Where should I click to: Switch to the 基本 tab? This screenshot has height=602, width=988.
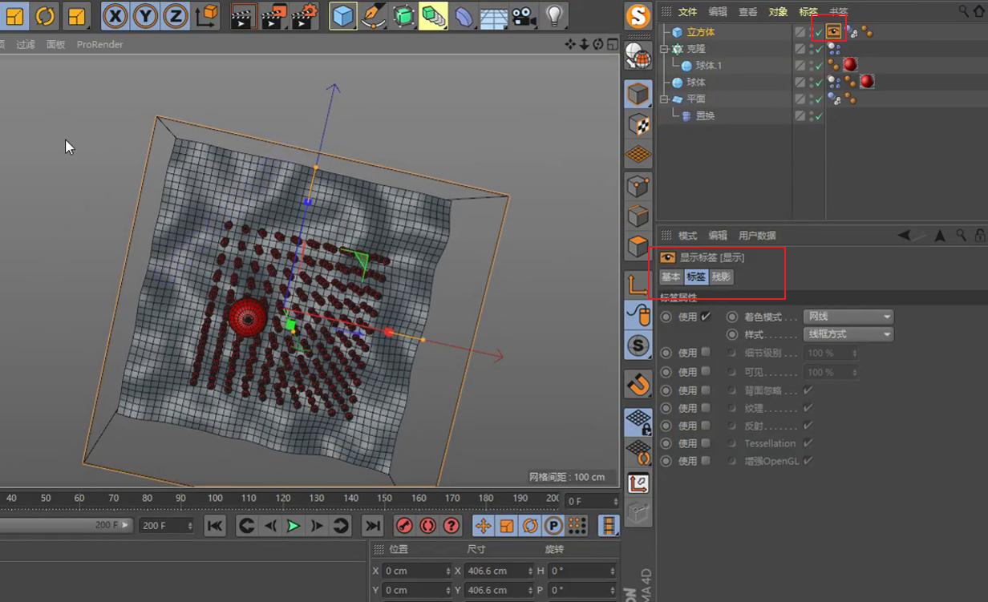tap(670, 277)
